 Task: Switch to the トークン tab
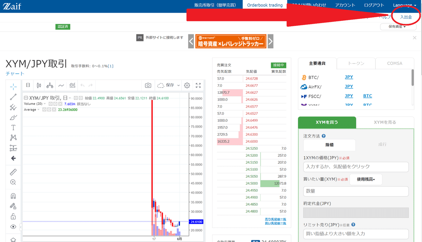(356, 63)
